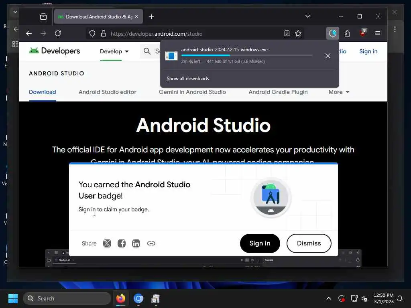Close the Download Android Studio tab
The image size is (411, 308).
click(x=136, y=16)
